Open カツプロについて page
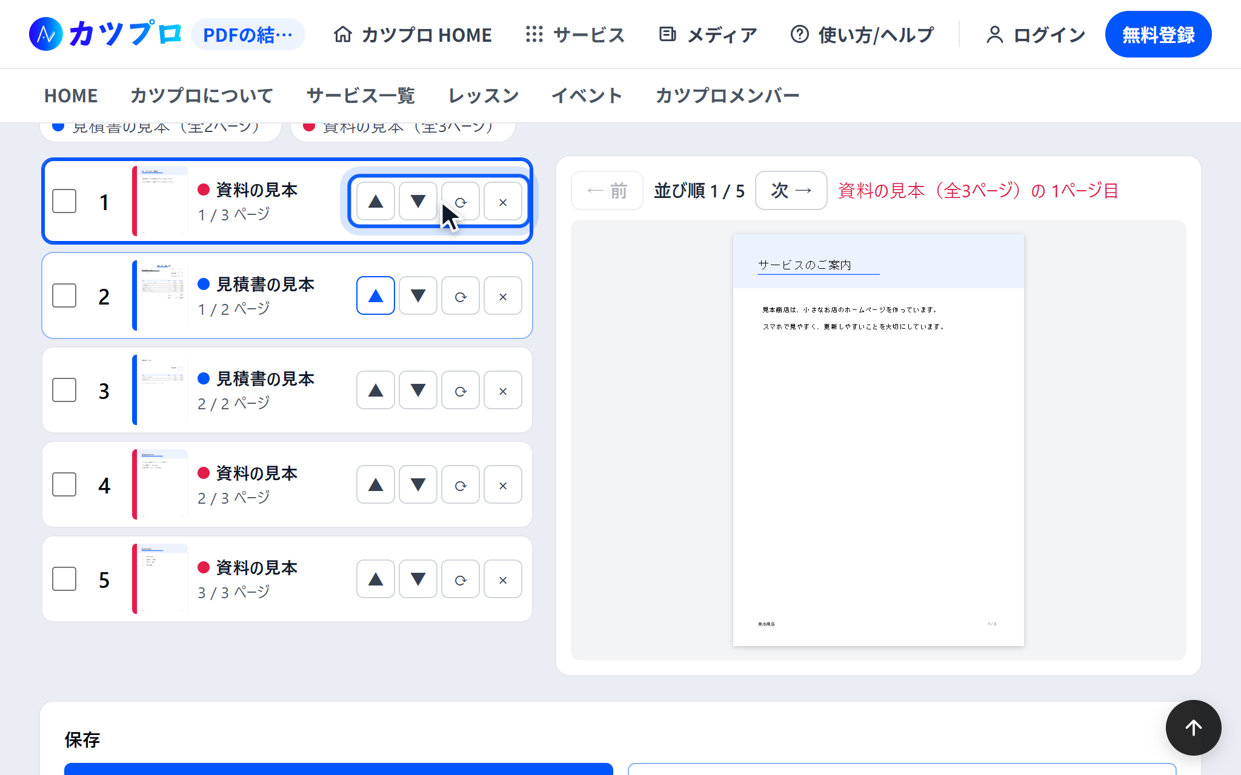This screenshot has height=775, width=1241. [x=202, y=96]
